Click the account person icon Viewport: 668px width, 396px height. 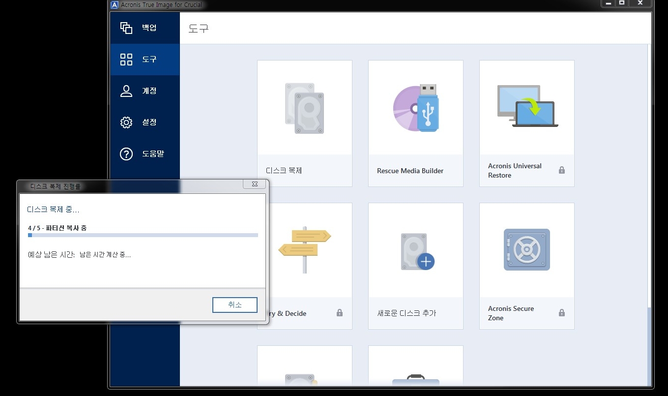(x=126, y=91)
